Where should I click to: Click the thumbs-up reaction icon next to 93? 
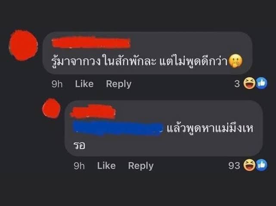pyautogui.click(x=261, y=165)
